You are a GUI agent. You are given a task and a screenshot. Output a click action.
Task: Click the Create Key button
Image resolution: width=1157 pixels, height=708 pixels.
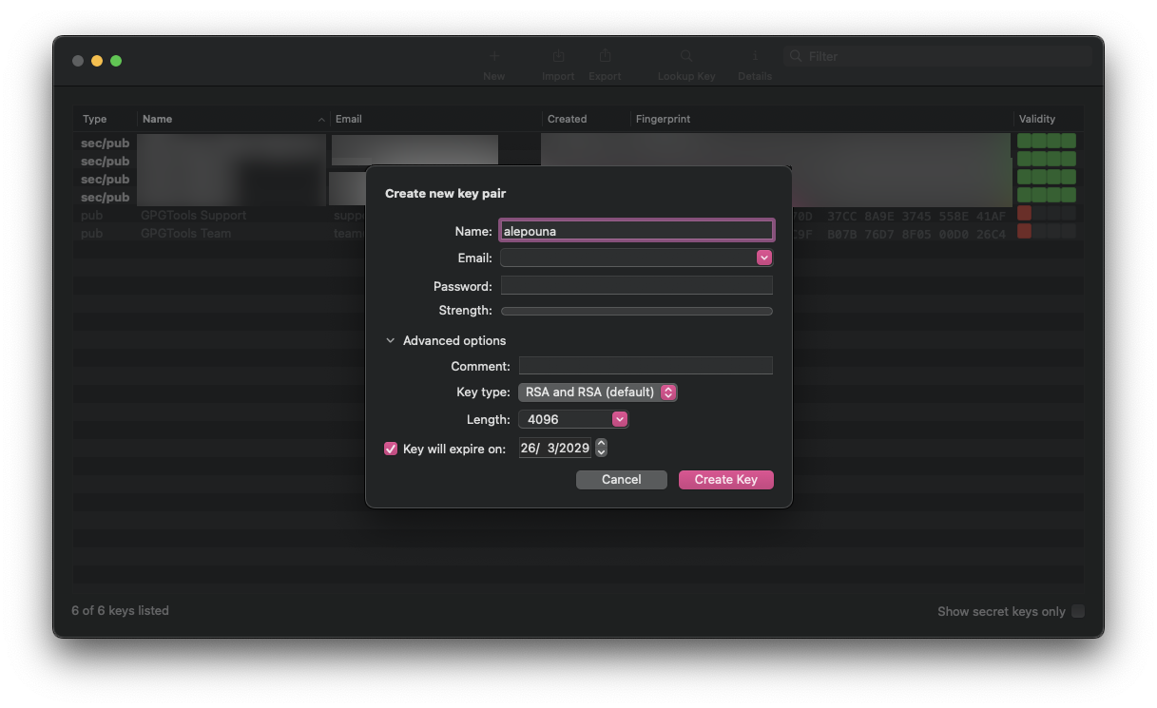coord(725,480)
